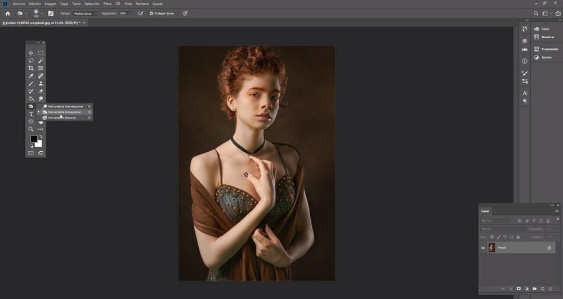Toggle lock transparent pixels in Capas

coord(492,237)
